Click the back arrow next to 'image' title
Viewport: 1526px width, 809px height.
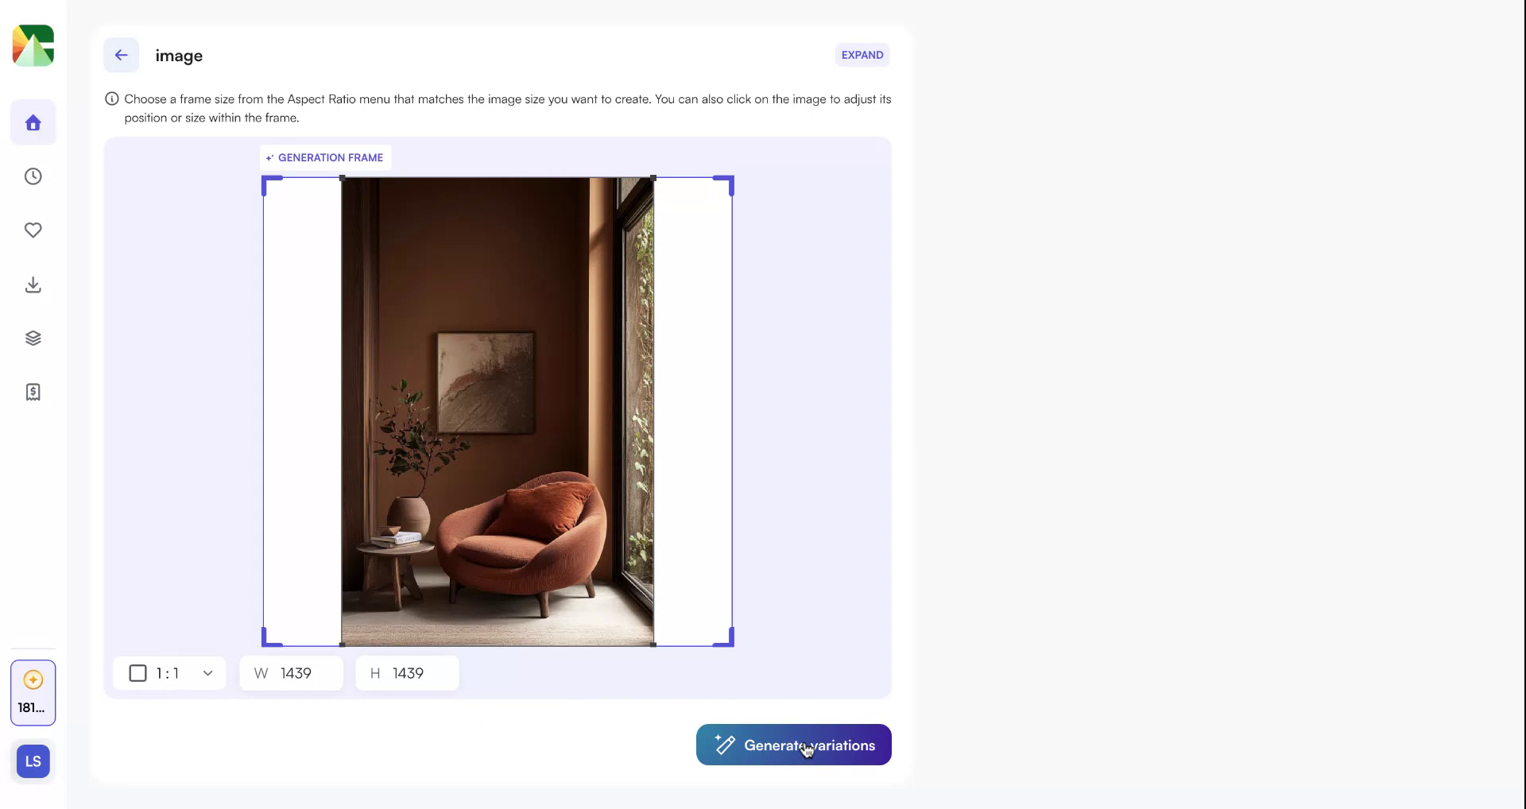click(x=121, y=55)
